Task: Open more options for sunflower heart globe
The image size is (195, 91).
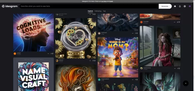Action: click(x=90, y=61)
